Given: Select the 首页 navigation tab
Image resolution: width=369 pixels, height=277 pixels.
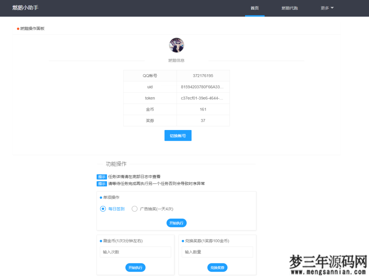Looking at the screenshot, I should pyautogui.click(x=255, y=8).
